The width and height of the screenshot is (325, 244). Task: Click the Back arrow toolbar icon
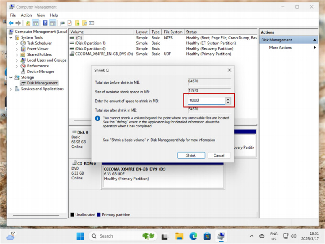11,23
